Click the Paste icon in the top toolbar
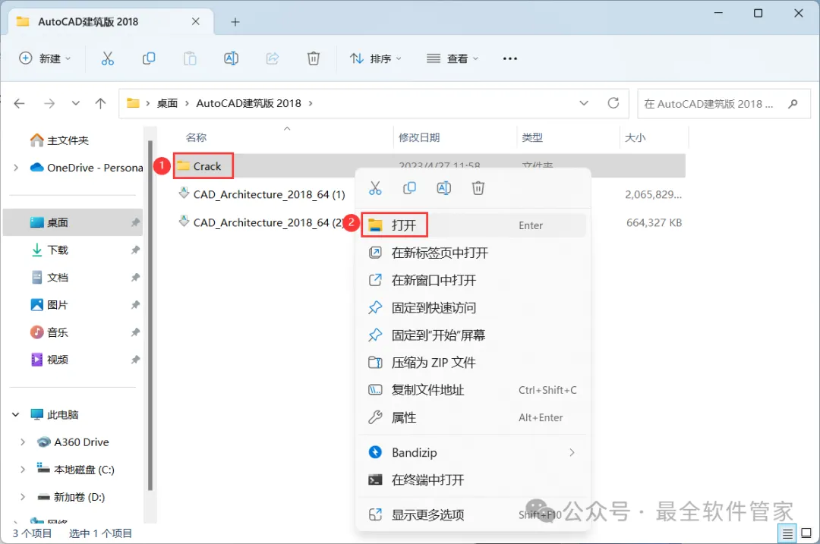This screenshot has height=544, width=820. [x=190, y=58]
